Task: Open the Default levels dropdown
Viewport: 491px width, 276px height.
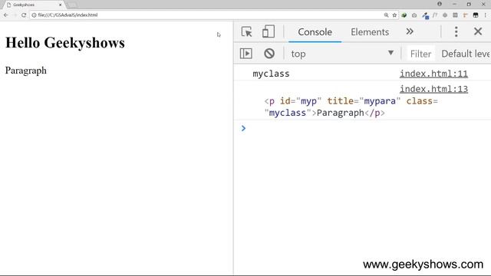Action: (x=466, y=54)
